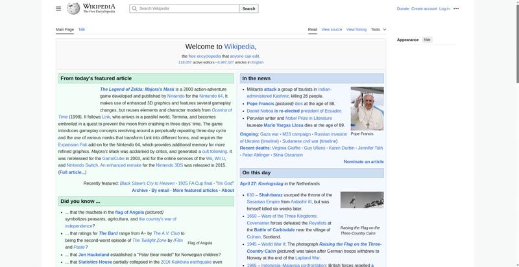Screen dimensions: 519x267
Task: Open the hamburger main menu icon
Action: [x=58, y=8]
